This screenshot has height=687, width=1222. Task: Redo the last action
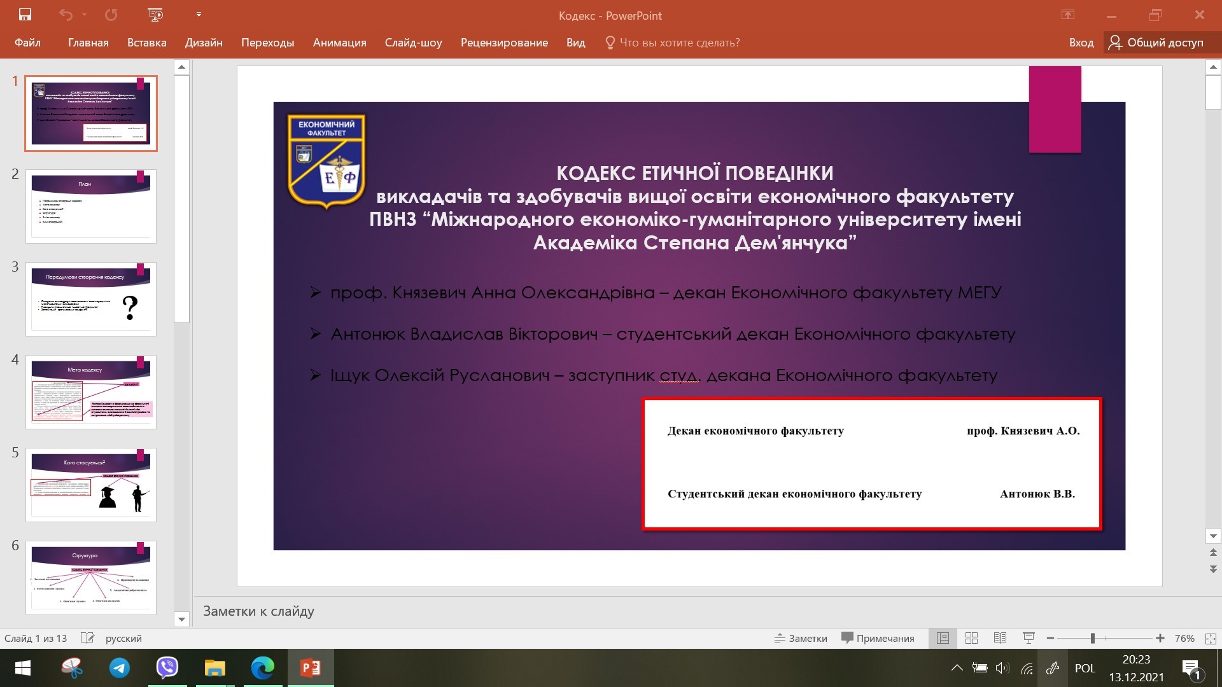[111, 15]
